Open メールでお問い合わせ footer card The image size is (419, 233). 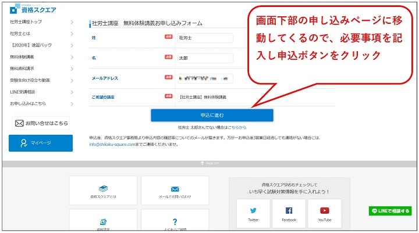tap(175, 191)
